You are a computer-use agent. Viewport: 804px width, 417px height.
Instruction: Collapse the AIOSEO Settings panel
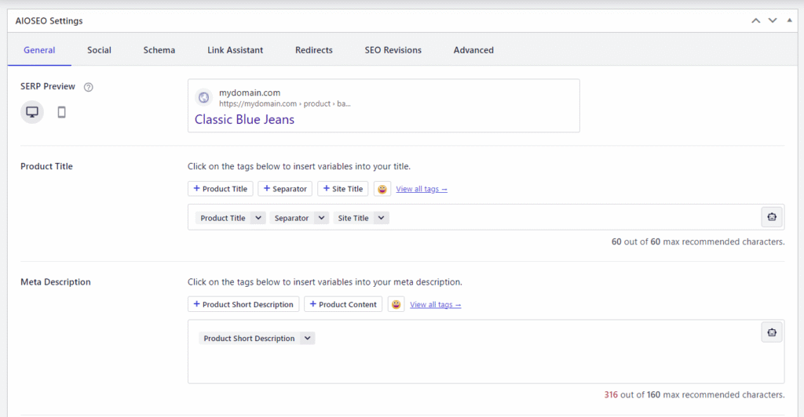[790, 20]
